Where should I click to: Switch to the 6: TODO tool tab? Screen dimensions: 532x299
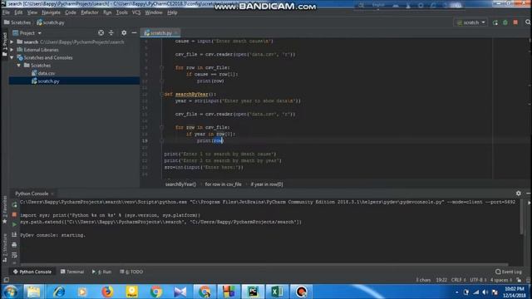131,272
